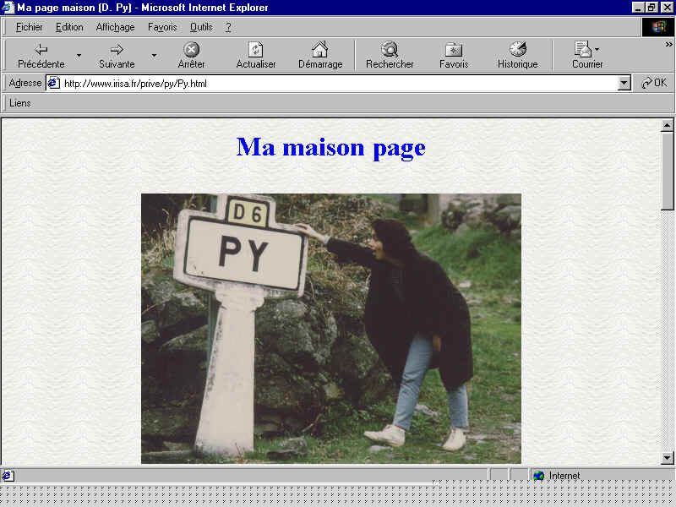
Task: Open the Fichier menu
Action: click(x=29, y=27)
